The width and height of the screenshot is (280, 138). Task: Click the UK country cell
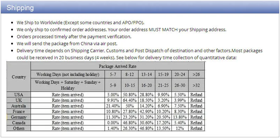19,100
